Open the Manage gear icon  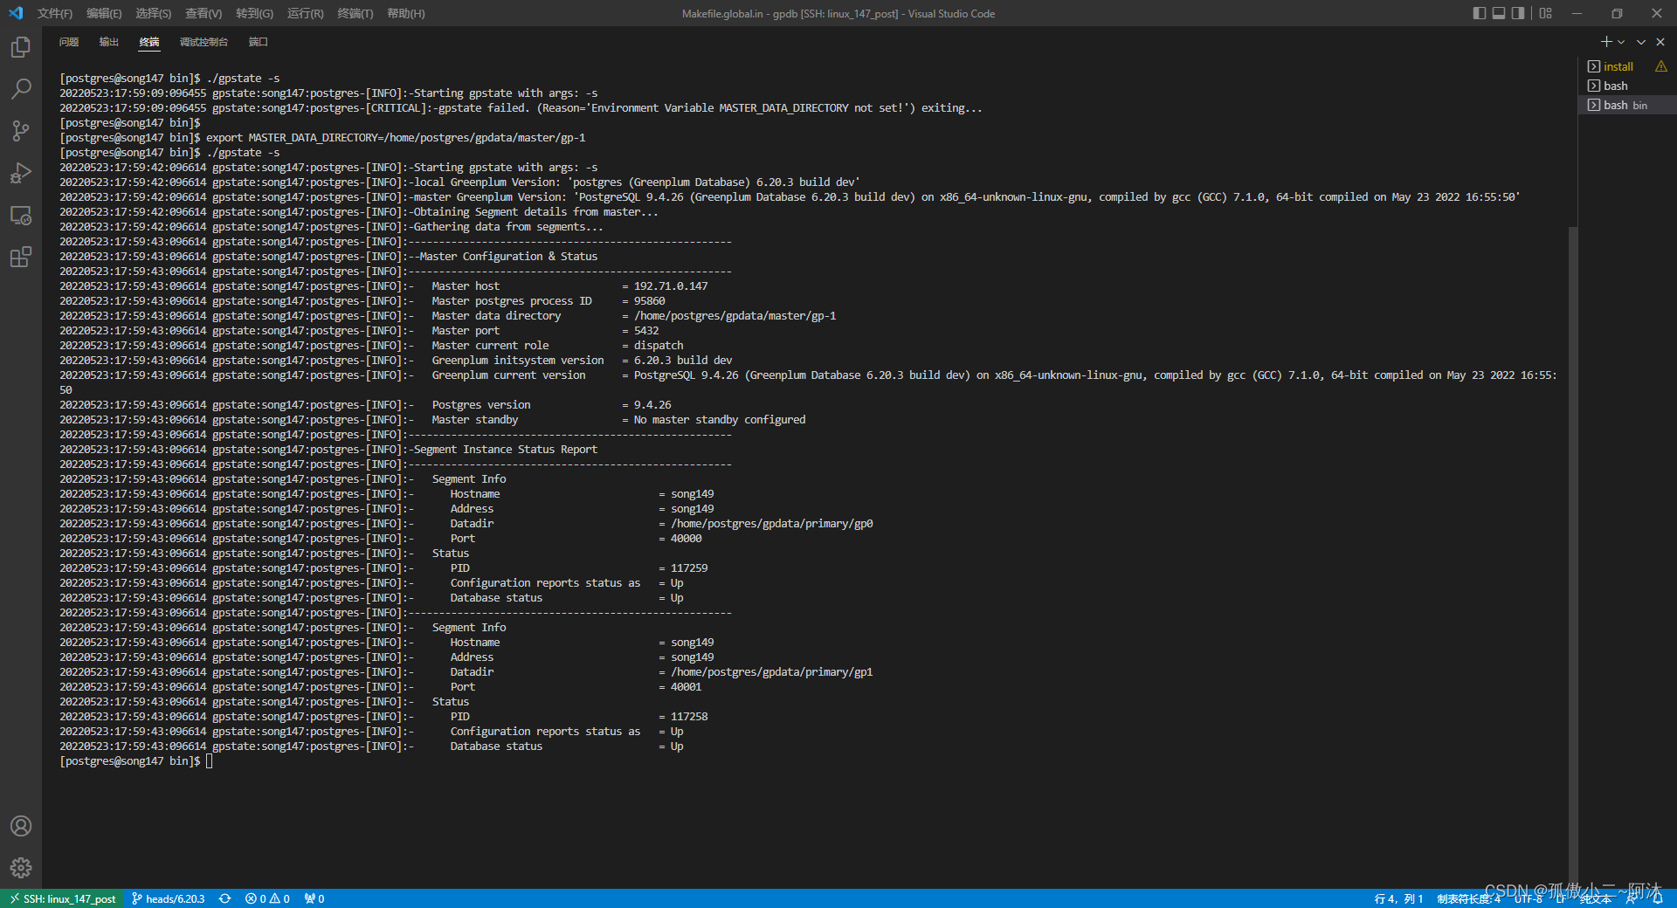(x=21, y=868)
